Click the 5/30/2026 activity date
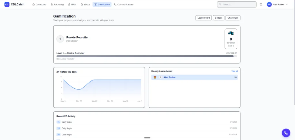 tap(233, 135)
